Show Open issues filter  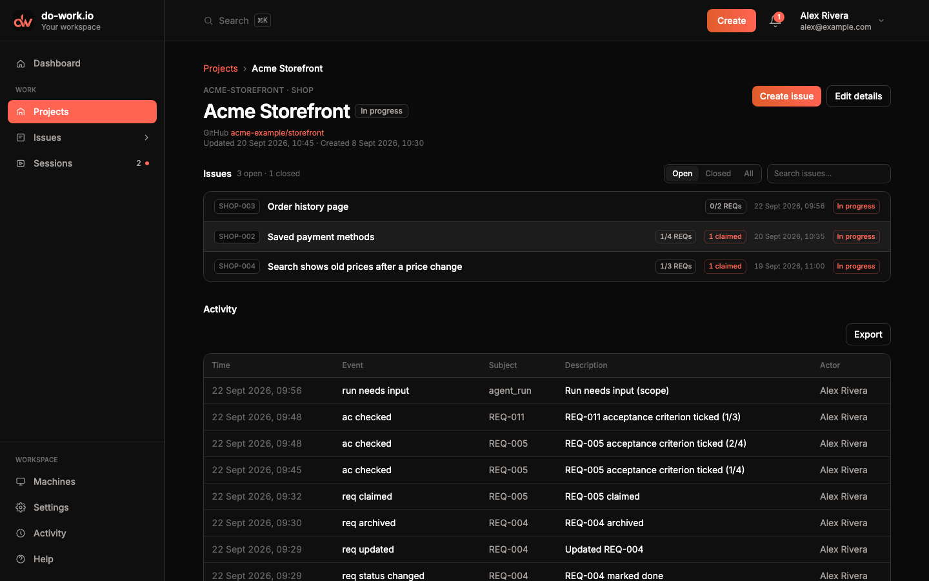[682, 174]
